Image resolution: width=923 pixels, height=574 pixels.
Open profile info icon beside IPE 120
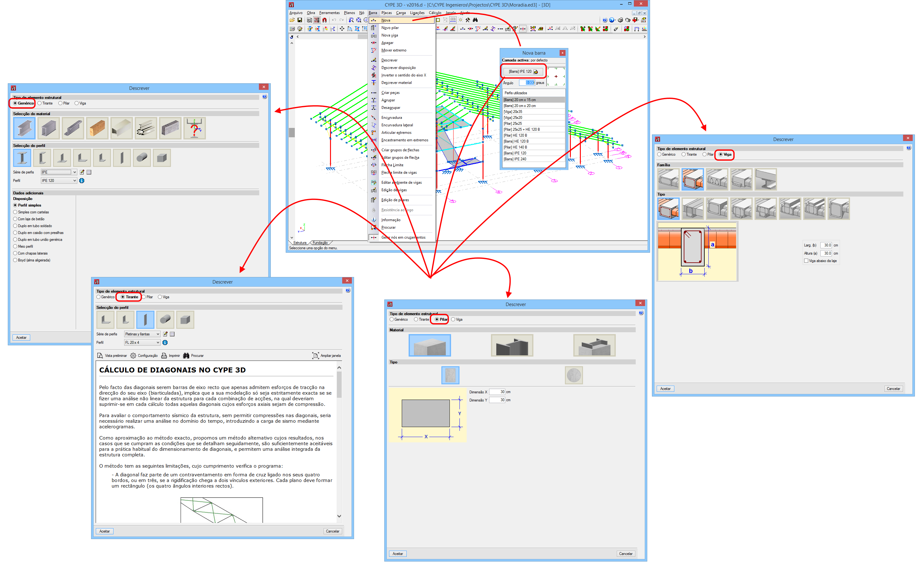(x=82, y=181)
